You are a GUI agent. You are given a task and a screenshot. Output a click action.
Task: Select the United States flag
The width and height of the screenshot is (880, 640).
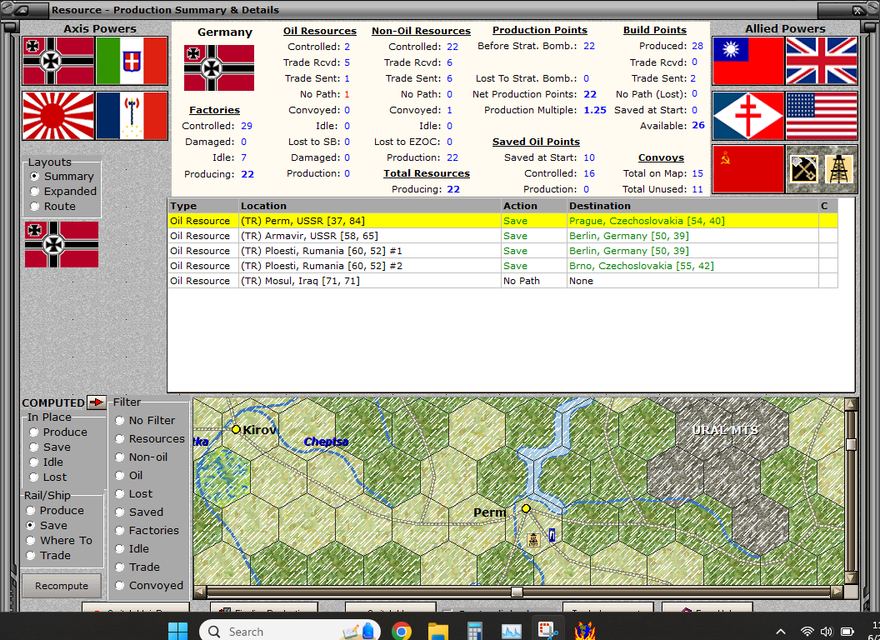822,116
